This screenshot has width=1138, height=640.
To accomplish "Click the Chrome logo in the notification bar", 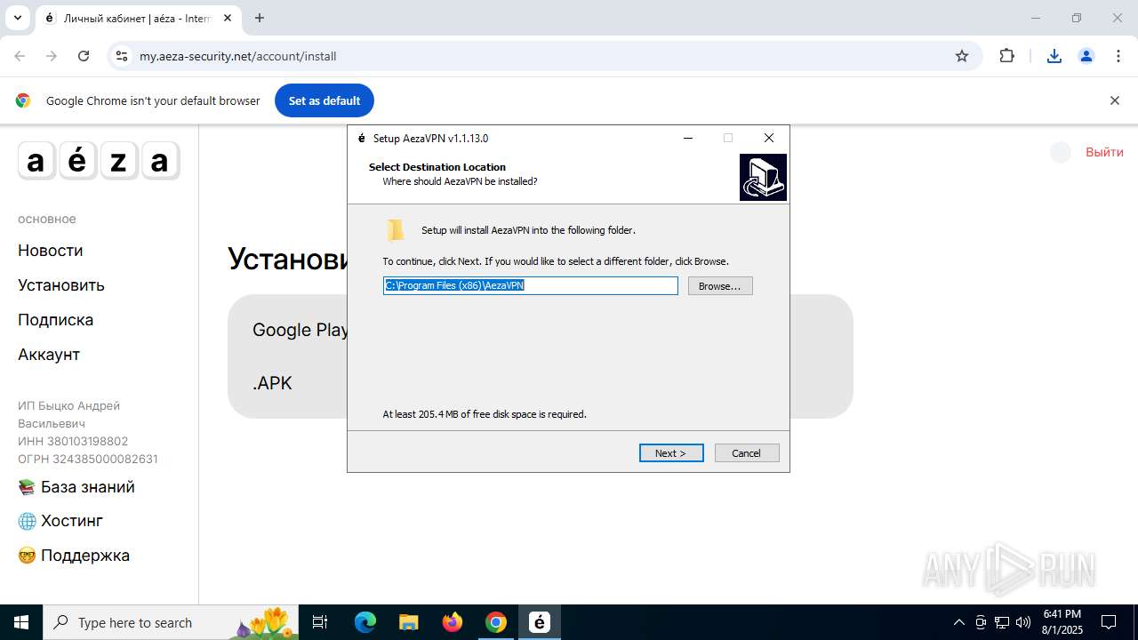I will pyautogui.click(x=23, y=100).
